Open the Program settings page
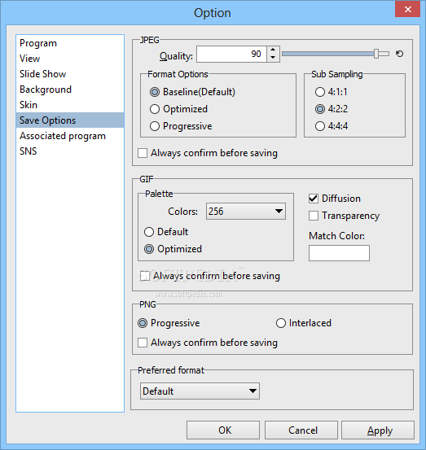426x450 pixels. point(70,43)
